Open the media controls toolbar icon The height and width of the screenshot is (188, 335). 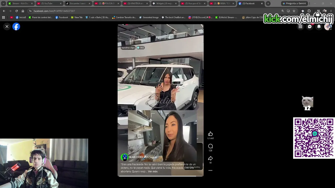click(318, 11)
